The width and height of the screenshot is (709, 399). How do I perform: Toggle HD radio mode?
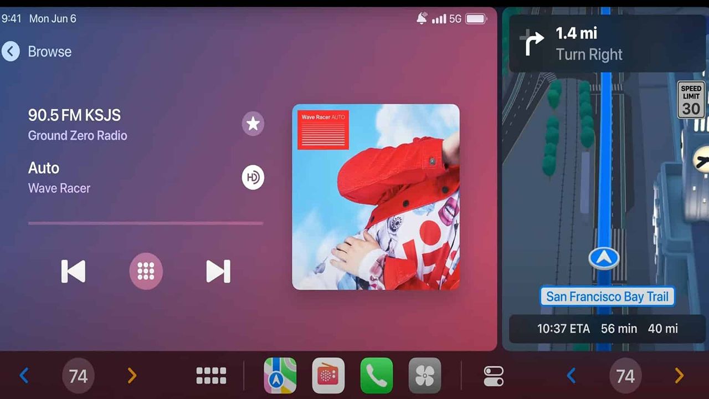click(253, 177)
